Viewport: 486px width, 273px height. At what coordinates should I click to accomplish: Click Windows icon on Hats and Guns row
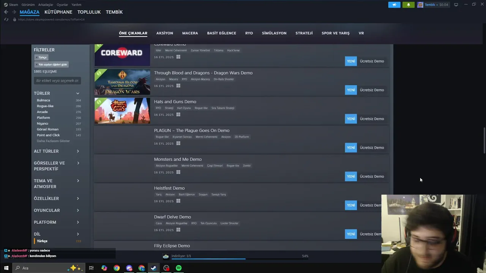pos(178,115)
